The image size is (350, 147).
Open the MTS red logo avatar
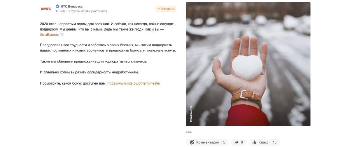[x=46, y=9]
